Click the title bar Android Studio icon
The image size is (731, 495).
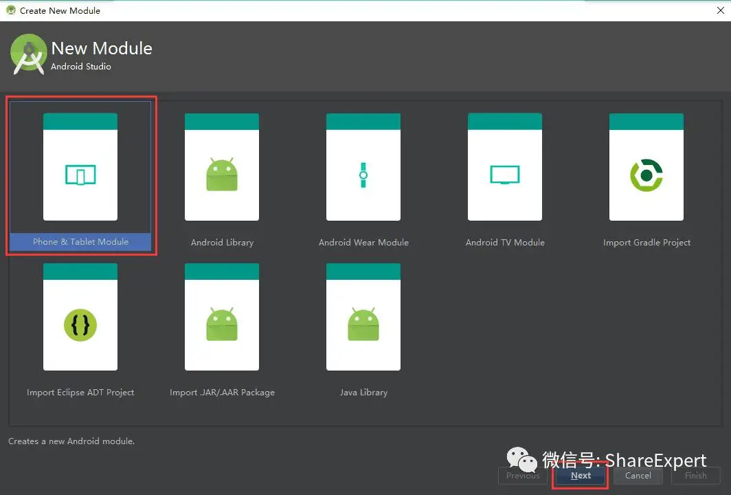pos(11,10)
